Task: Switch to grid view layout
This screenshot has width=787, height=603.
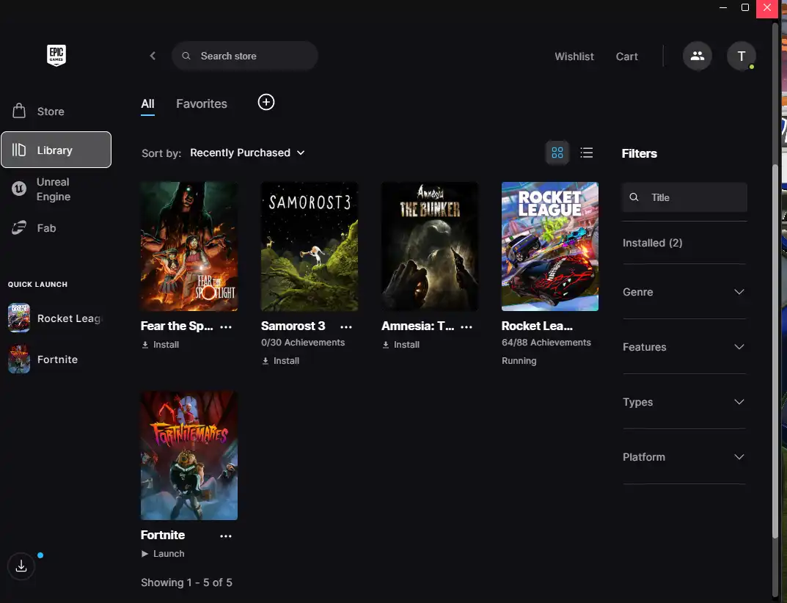Action: [x=557, y=153]
